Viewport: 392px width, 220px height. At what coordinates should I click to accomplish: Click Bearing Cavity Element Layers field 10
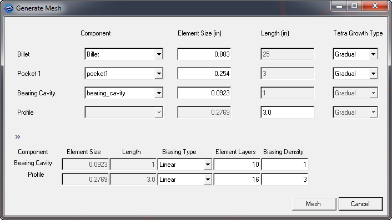pos(237,165)
